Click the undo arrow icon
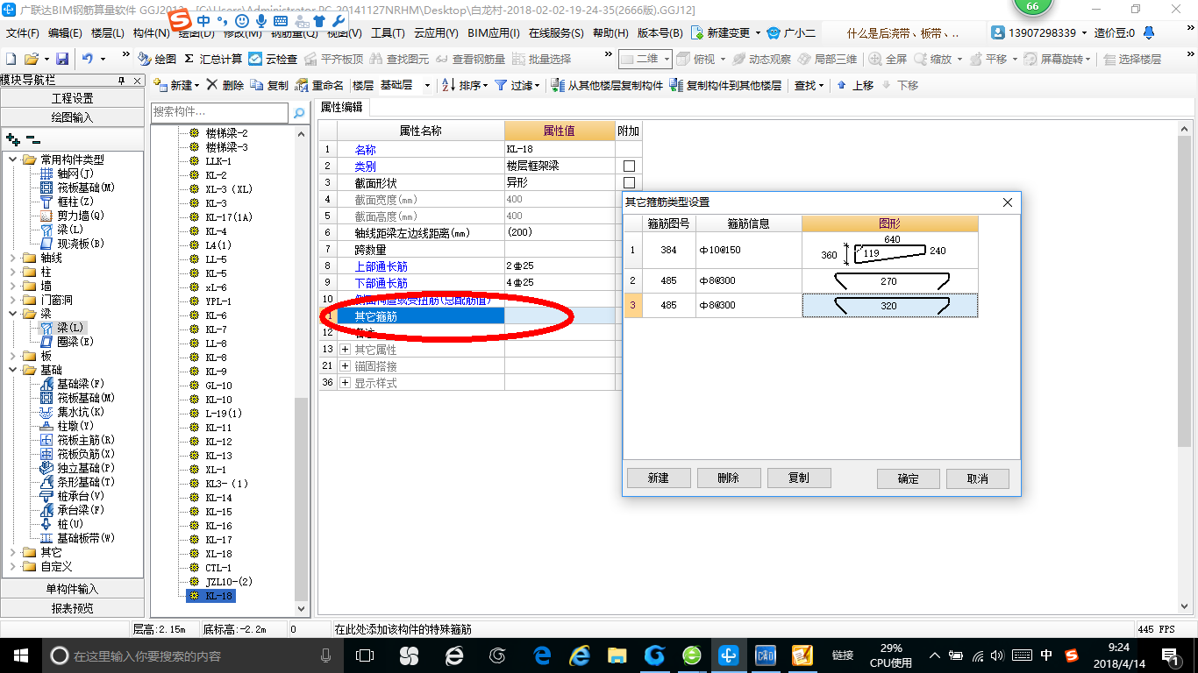This screenshot has width=1198, height=673. click(x=88, y=59)
